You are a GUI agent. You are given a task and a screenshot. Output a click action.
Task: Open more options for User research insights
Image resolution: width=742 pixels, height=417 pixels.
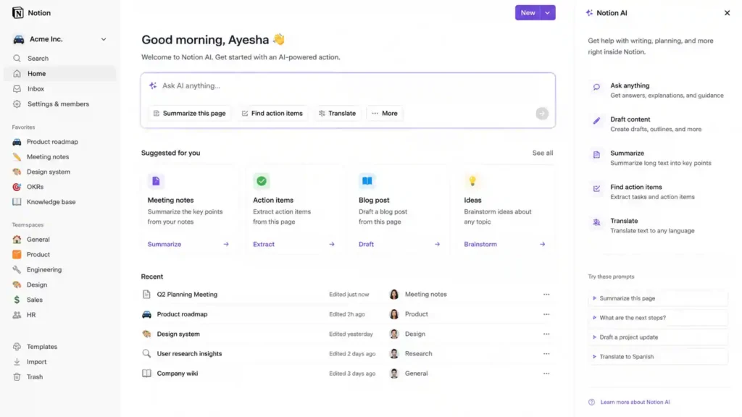[546, 353]
